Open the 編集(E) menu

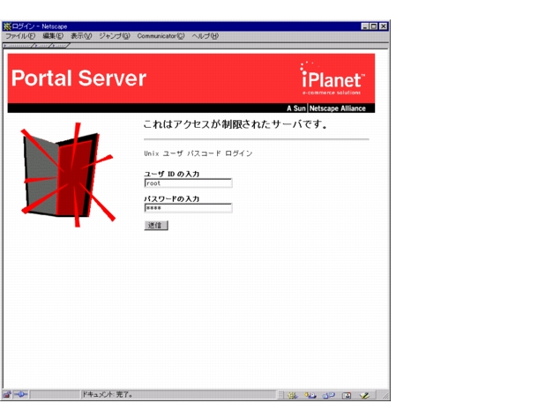pos(53,36)
